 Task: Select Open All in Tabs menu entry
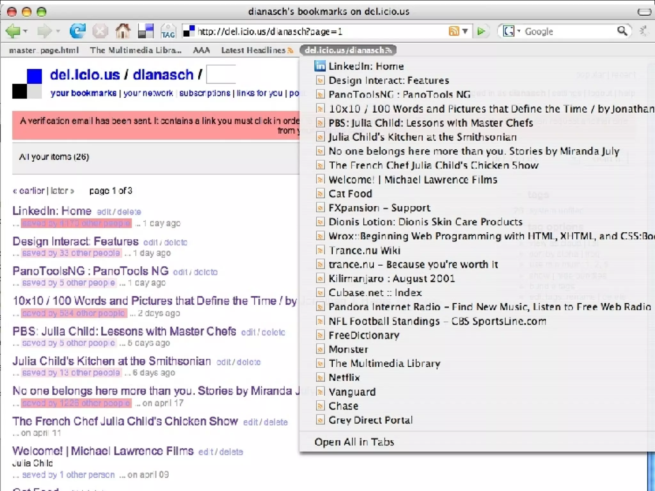pyautogui.click(x=354, y=442)
